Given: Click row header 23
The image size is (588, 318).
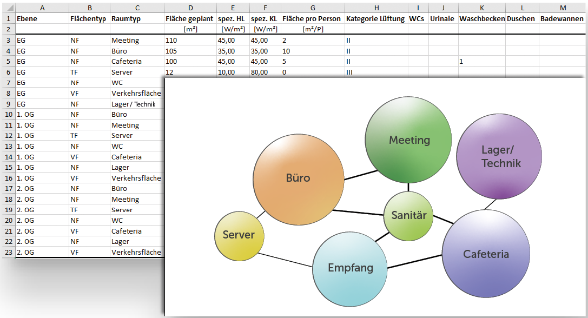Looking at the screenshot, I should point(8,252).
